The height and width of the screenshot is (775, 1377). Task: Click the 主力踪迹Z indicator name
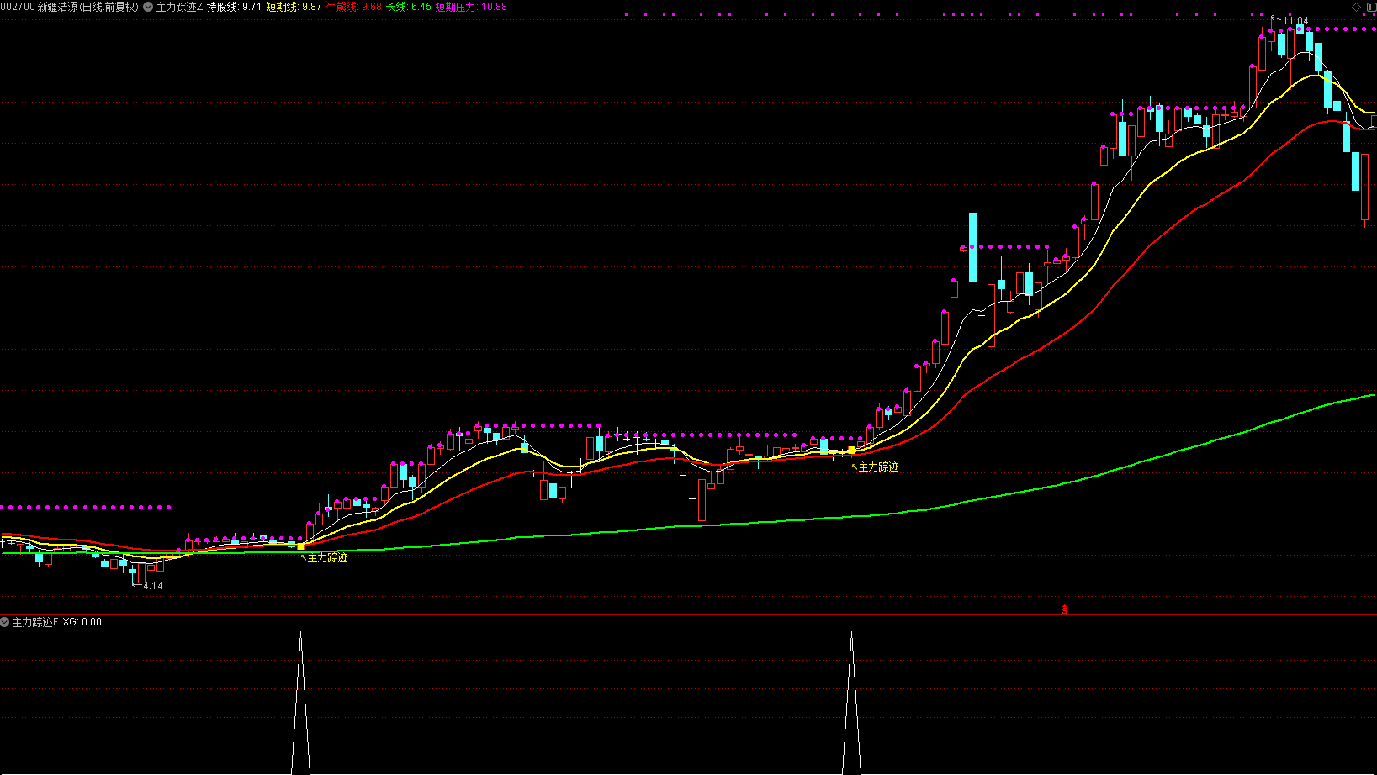(x=179, y=7)
